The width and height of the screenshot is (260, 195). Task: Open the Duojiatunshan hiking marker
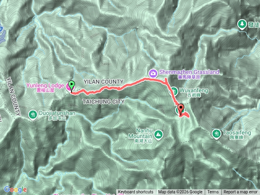pyautogui.click(x=32, y=115)
